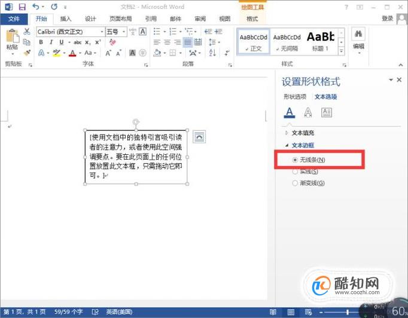Apply the Normal style
Screen dimensions: 408x318
254,42
